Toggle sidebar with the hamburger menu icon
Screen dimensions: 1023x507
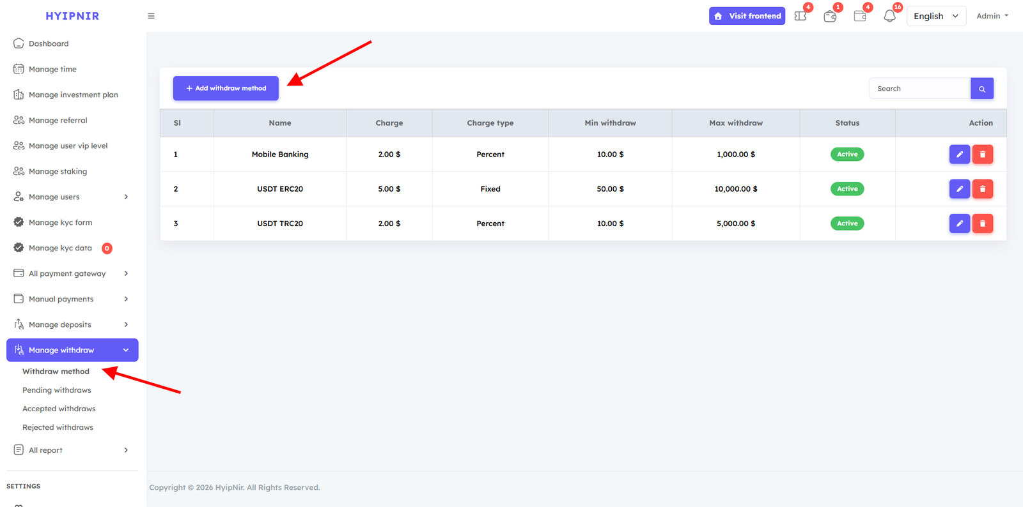152,16
